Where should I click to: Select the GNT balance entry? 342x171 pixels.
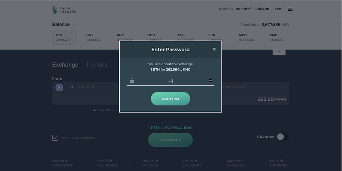pos(94,37)
